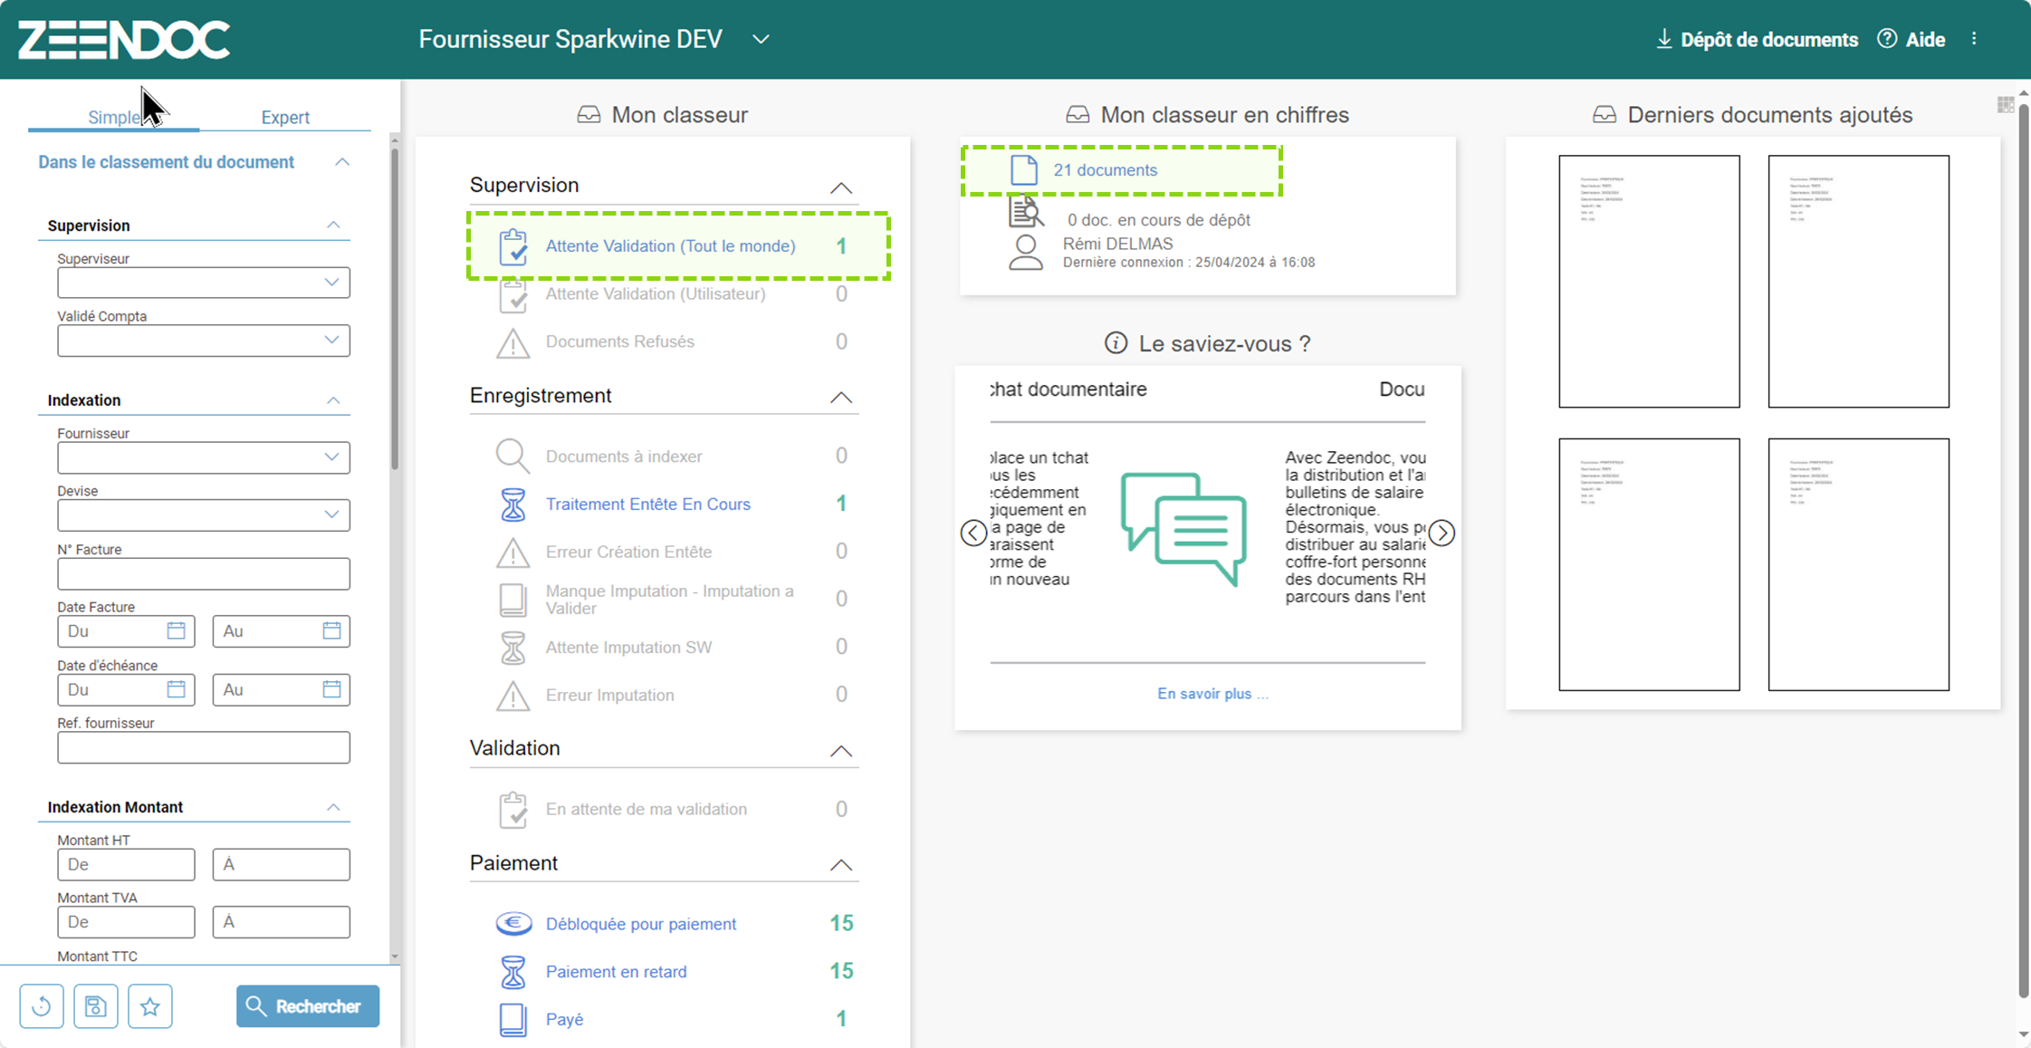The width and height of the screenshot is (2031, 1048).
Task: Click the carousel next arrow
Action: [x=1442, y=534]
